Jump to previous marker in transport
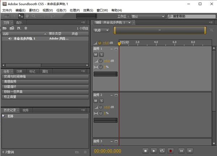 tap(182, 151)
